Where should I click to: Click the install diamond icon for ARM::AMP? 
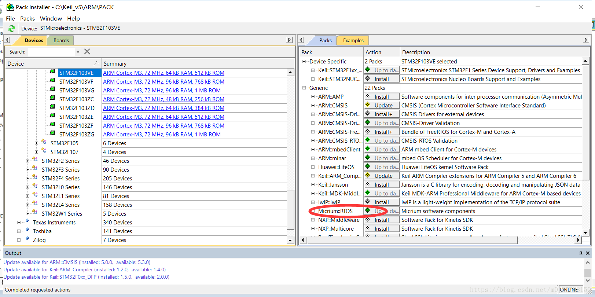[x=368, y=96]
